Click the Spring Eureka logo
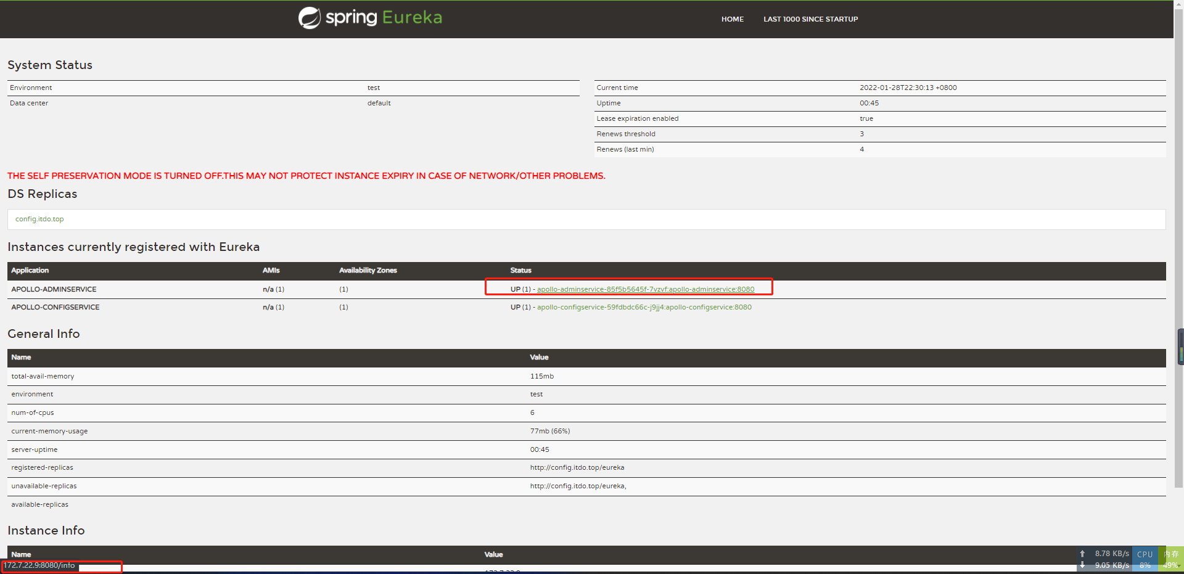 (x=370, y=18)
